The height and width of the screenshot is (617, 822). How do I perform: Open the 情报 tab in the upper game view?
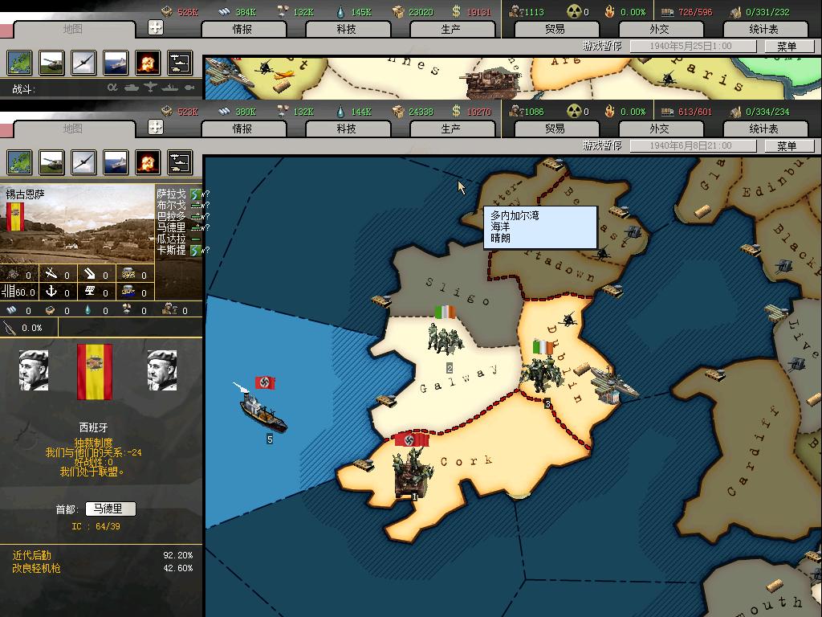tap(242, 30)
